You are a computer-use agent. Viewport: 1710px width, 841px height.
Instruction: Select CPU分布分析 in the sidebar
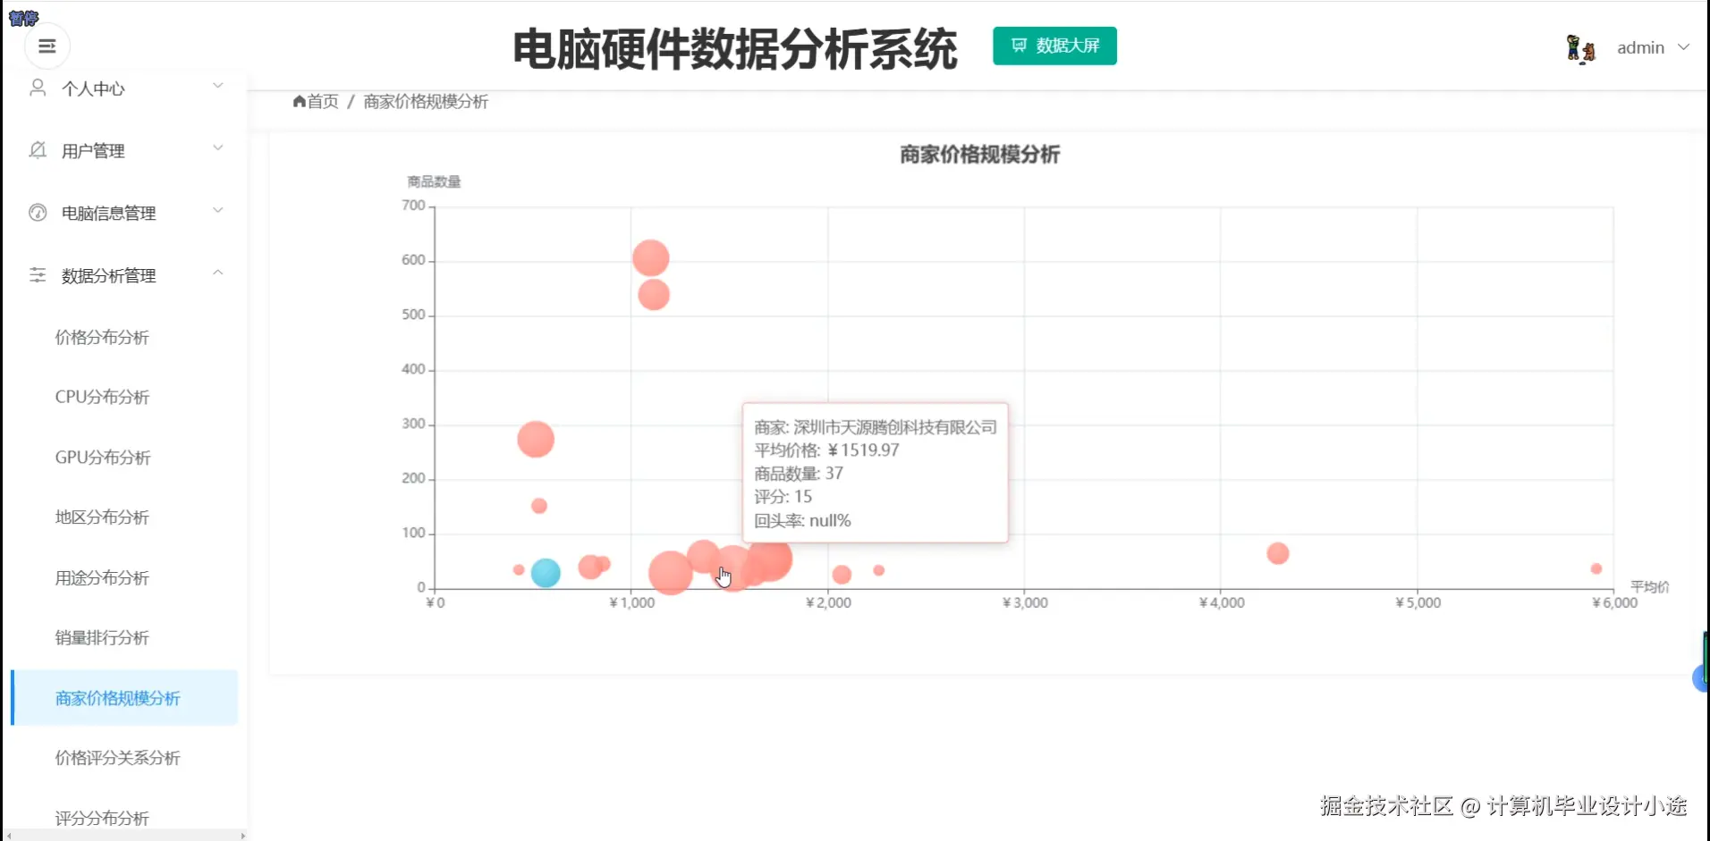[x=101, y=397]
